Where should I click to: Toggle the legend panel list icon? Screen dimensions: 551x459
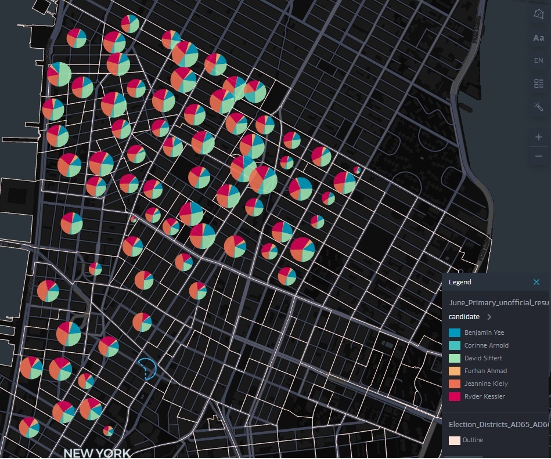(538, 84)
